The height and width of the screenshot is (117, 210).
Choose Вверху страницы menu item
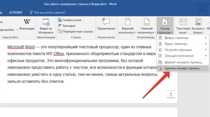[x=183, y=38]
